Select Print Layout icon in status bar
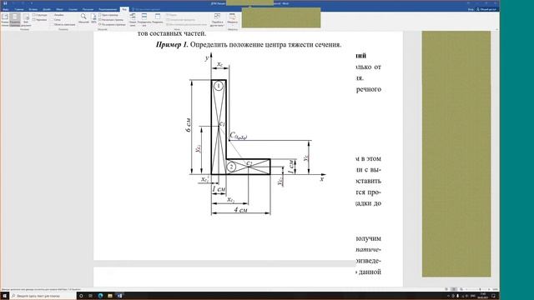The width and height of the screenshot is (534, 300). [454, 289]
